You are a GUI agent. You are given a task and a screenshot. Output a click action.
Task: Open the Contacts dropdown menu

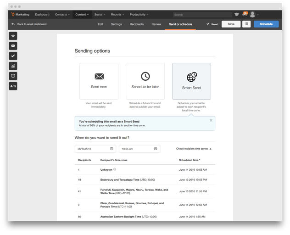point(62,15)
